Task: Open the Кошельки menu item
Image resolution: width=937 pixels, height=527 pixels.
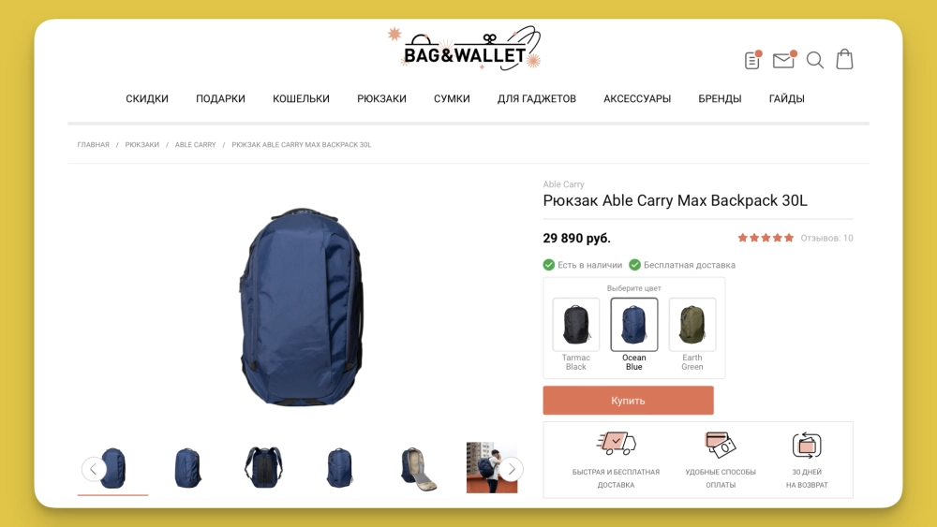Action: click(x=301, y=98)
